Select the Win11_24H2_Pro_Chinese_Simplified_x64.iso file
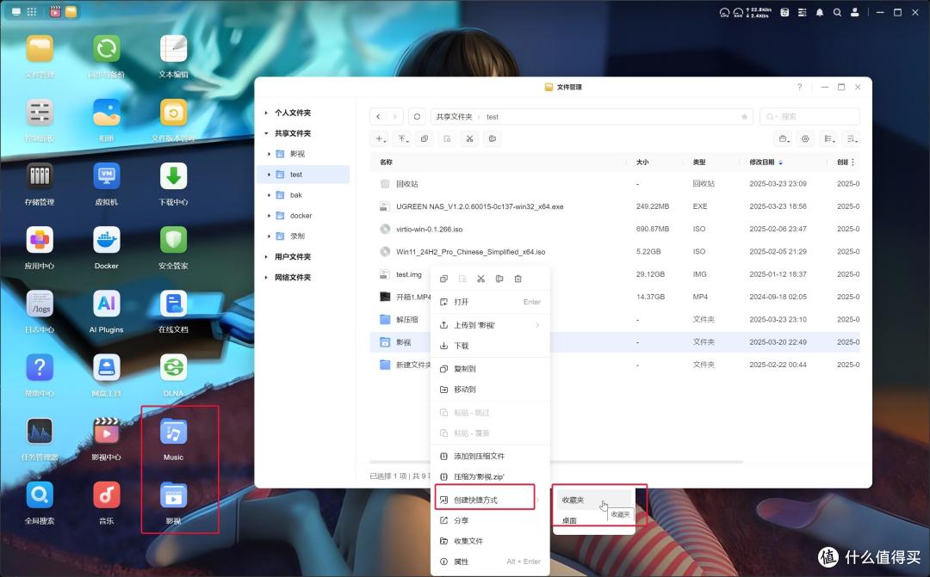Image resolution: width=930 pixels, height=577 pixels. [x=615, y=252]
